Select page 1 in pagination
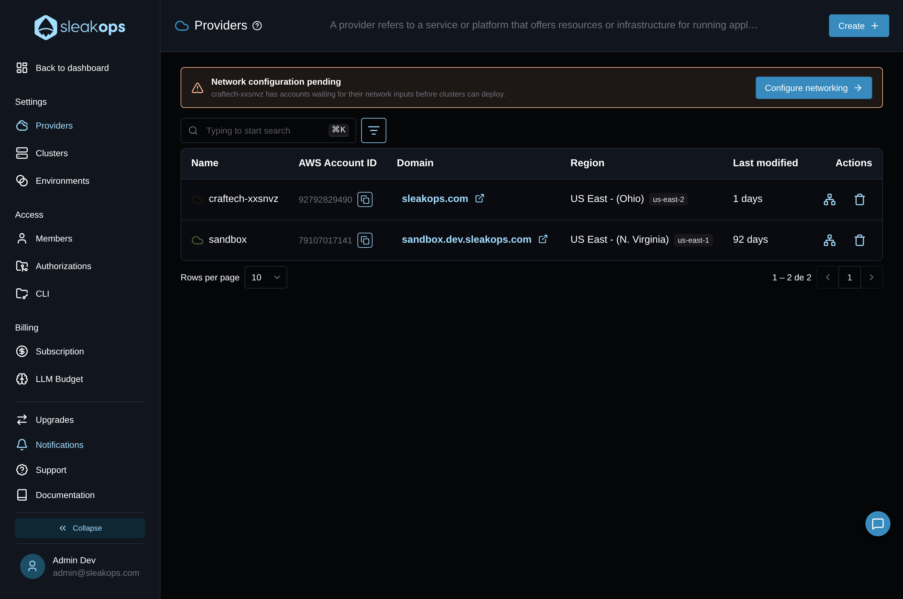The height and width of the screenshot is (599, 903). pyautogui.click(x=849, y=277)
